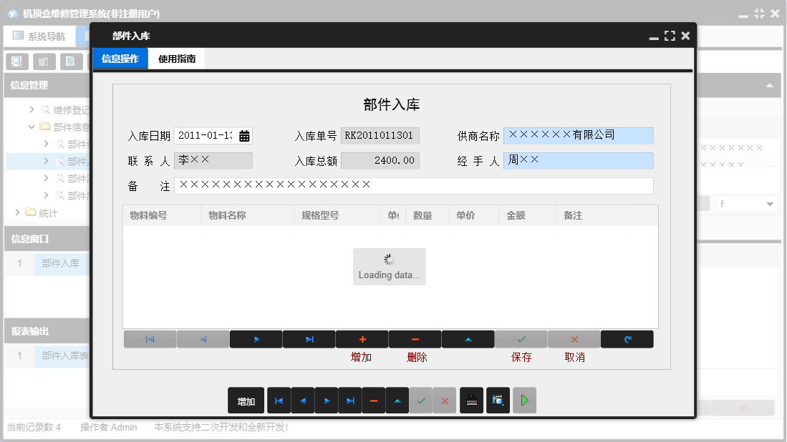787x442 pixels.
Task: Jump to last record with the navigation icon
Action: [x=309, y=338]
